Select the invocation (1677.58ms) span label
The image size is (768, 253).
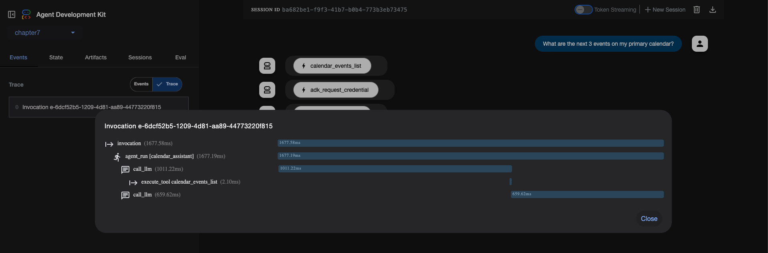pyautogui.click(x=145, y=144)
